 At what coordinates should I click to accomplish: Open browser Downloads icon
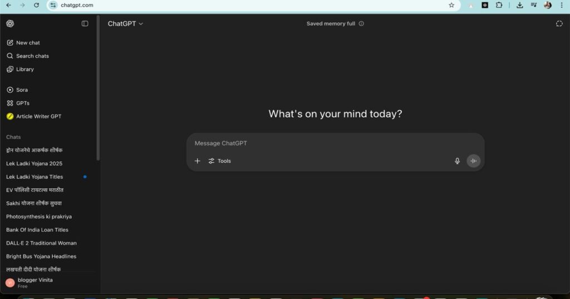point(520,5)
